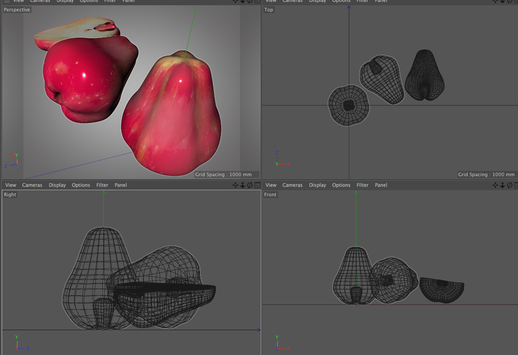Maximize the Front viewport with toggle view icon
This screenshot has width=518, height=355.
[516, 185]
